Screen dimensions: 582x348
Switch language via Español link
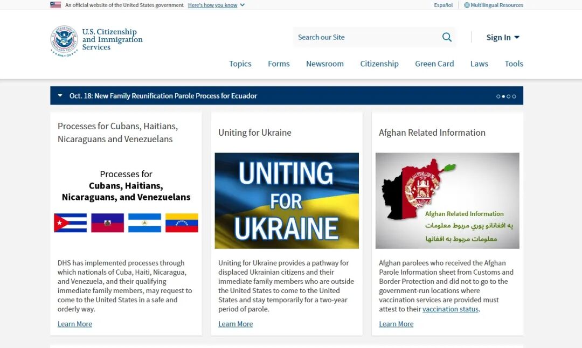443,5
